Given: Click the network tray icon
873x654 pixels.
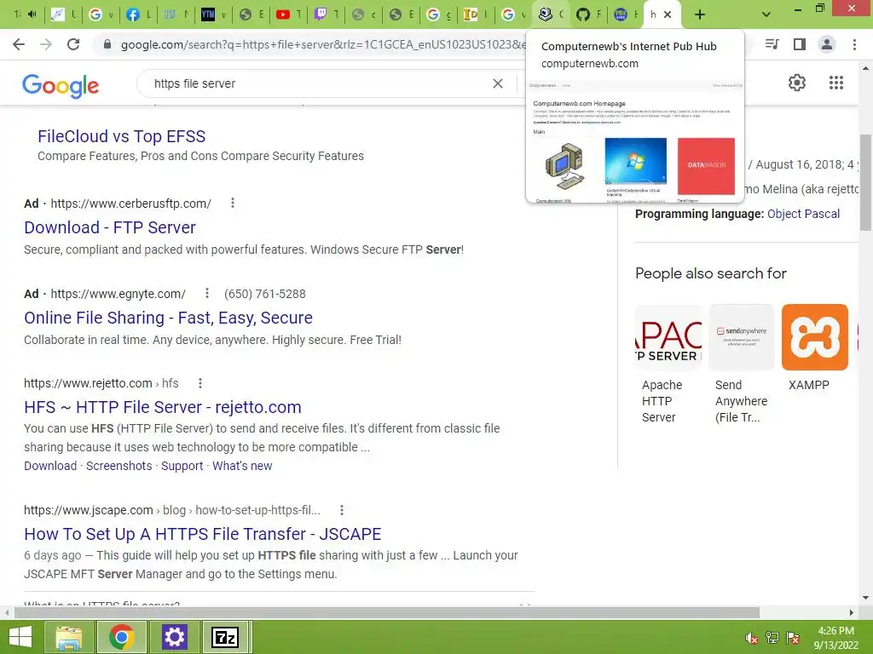Looking at the screenshot, I should pyautogui.click(x=772, y=638).
